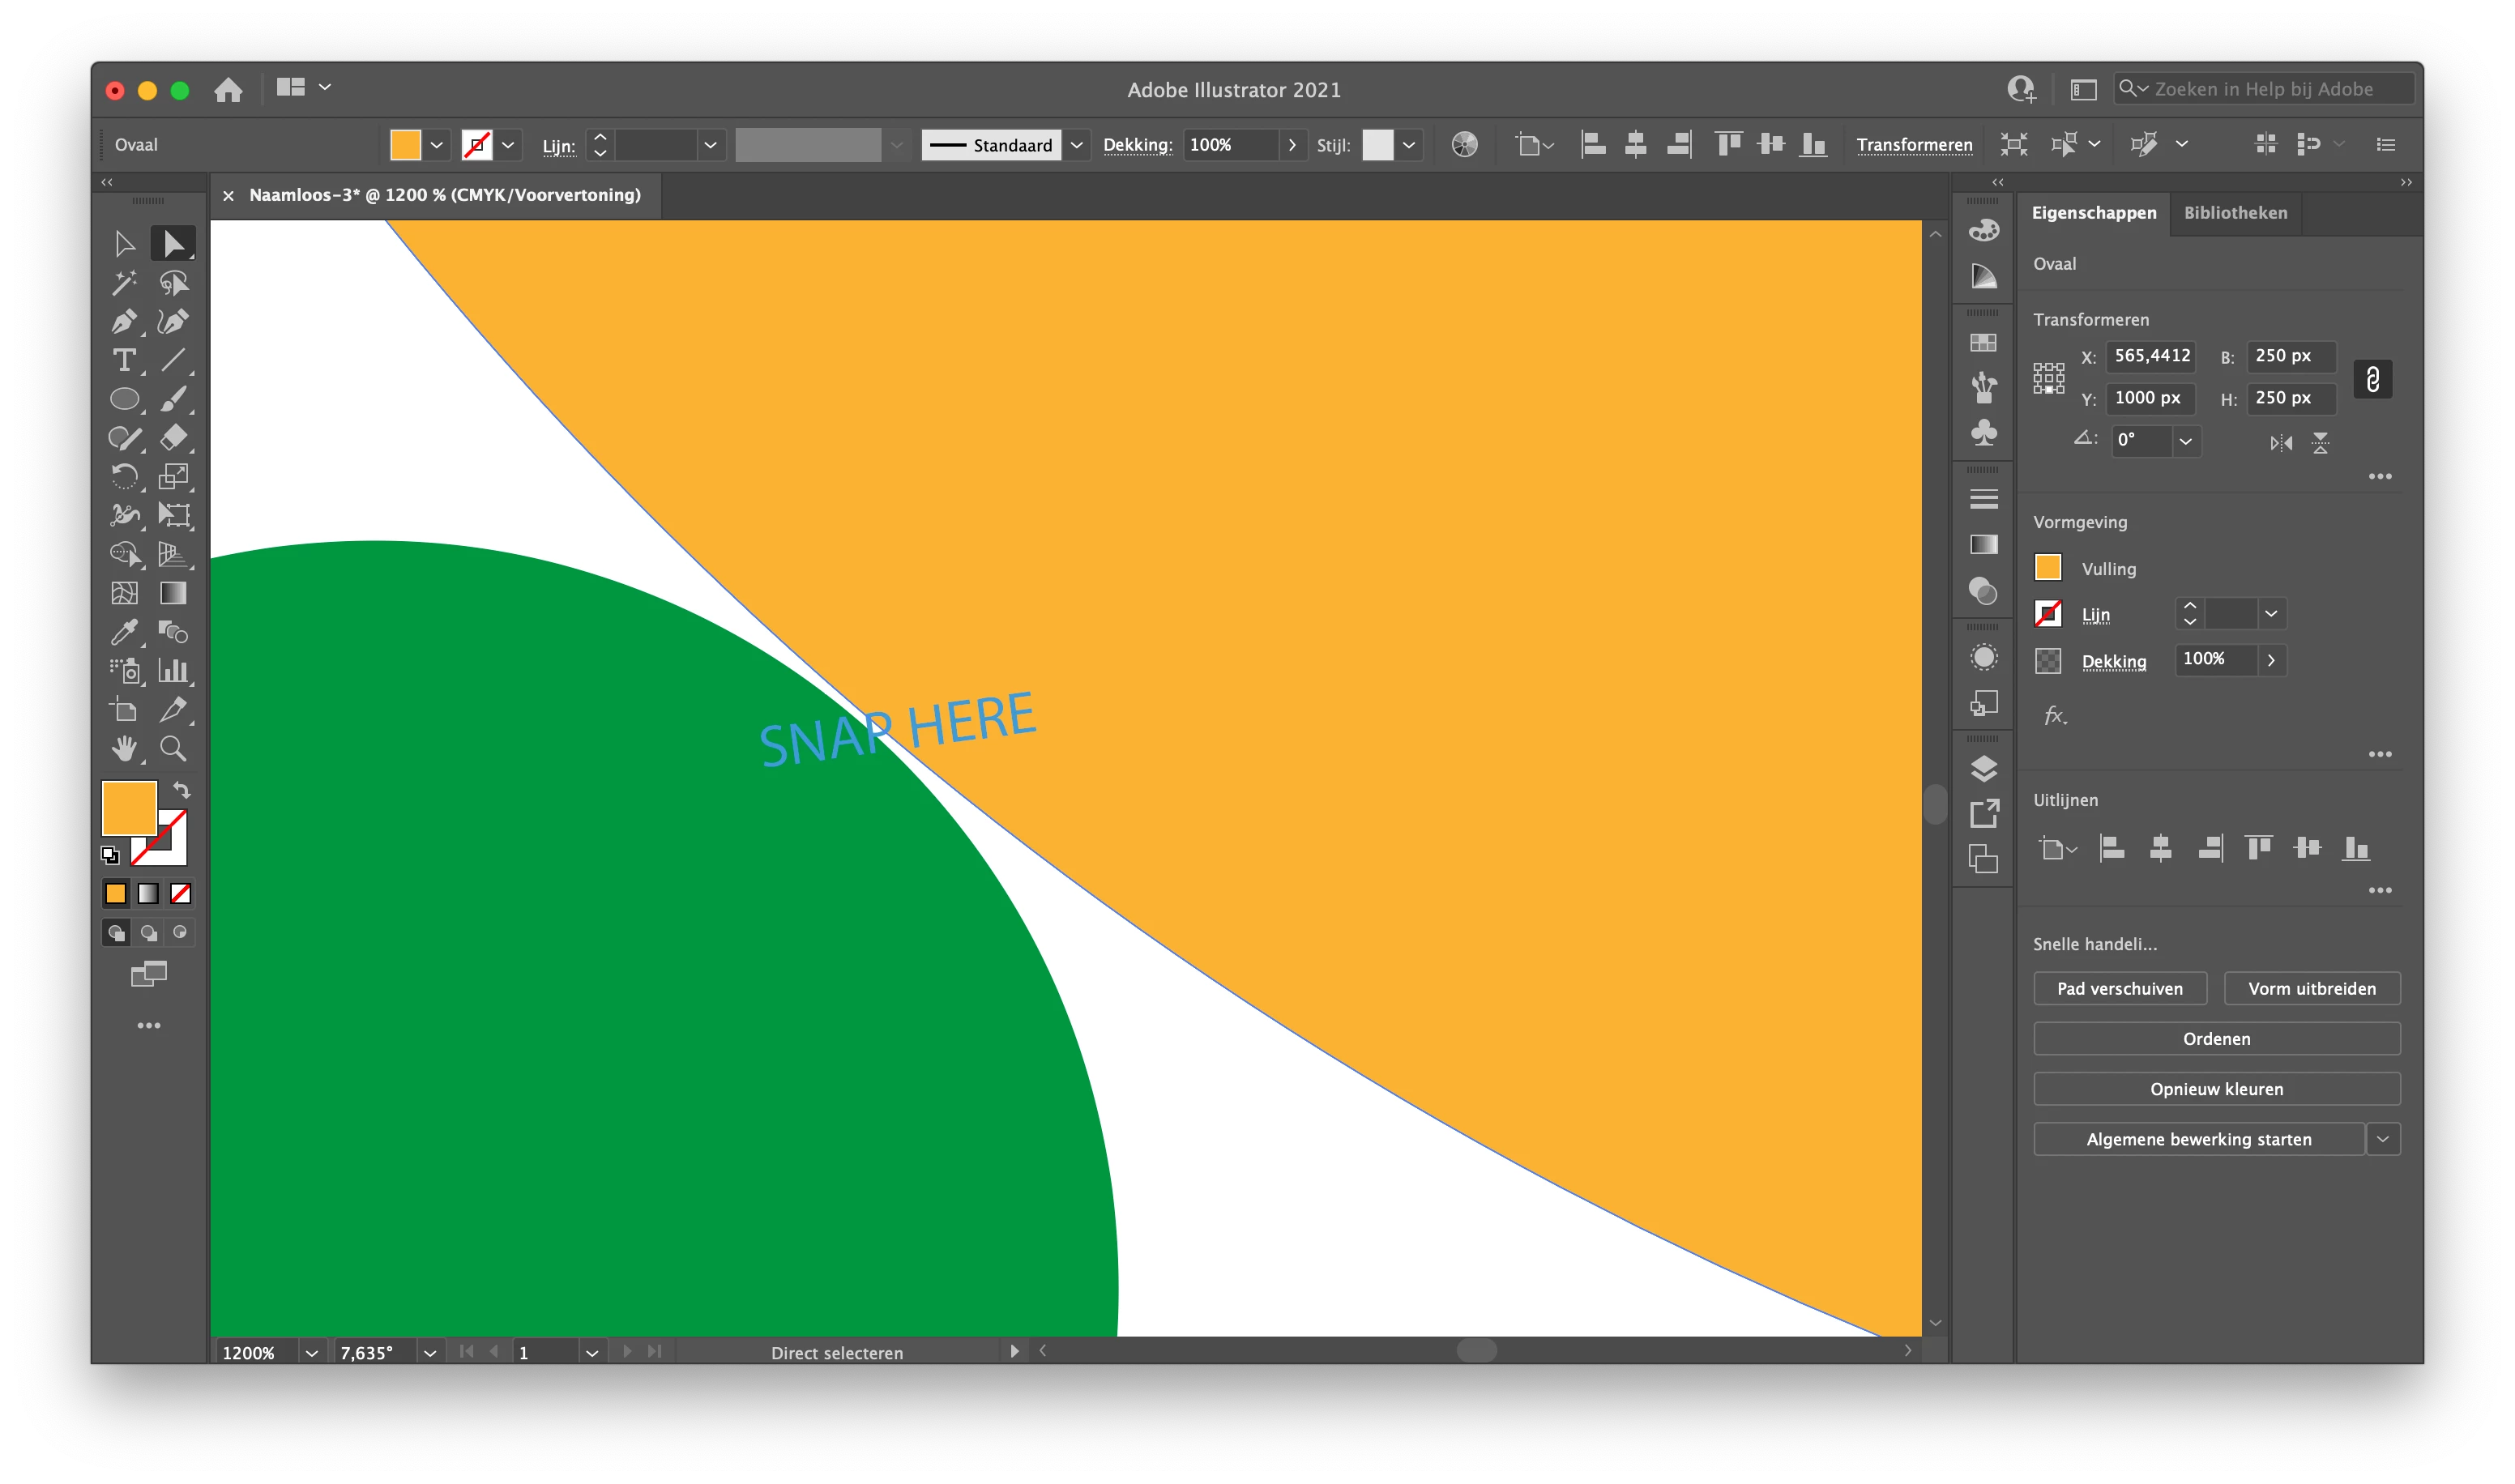Toggle constrain width and height proportions link
2515x1484 pixels.
point(2372,379)
